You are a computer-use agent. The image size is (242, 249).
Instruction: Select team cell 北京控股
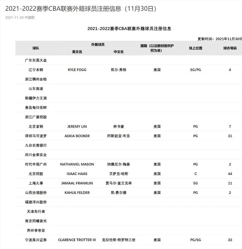36,174
